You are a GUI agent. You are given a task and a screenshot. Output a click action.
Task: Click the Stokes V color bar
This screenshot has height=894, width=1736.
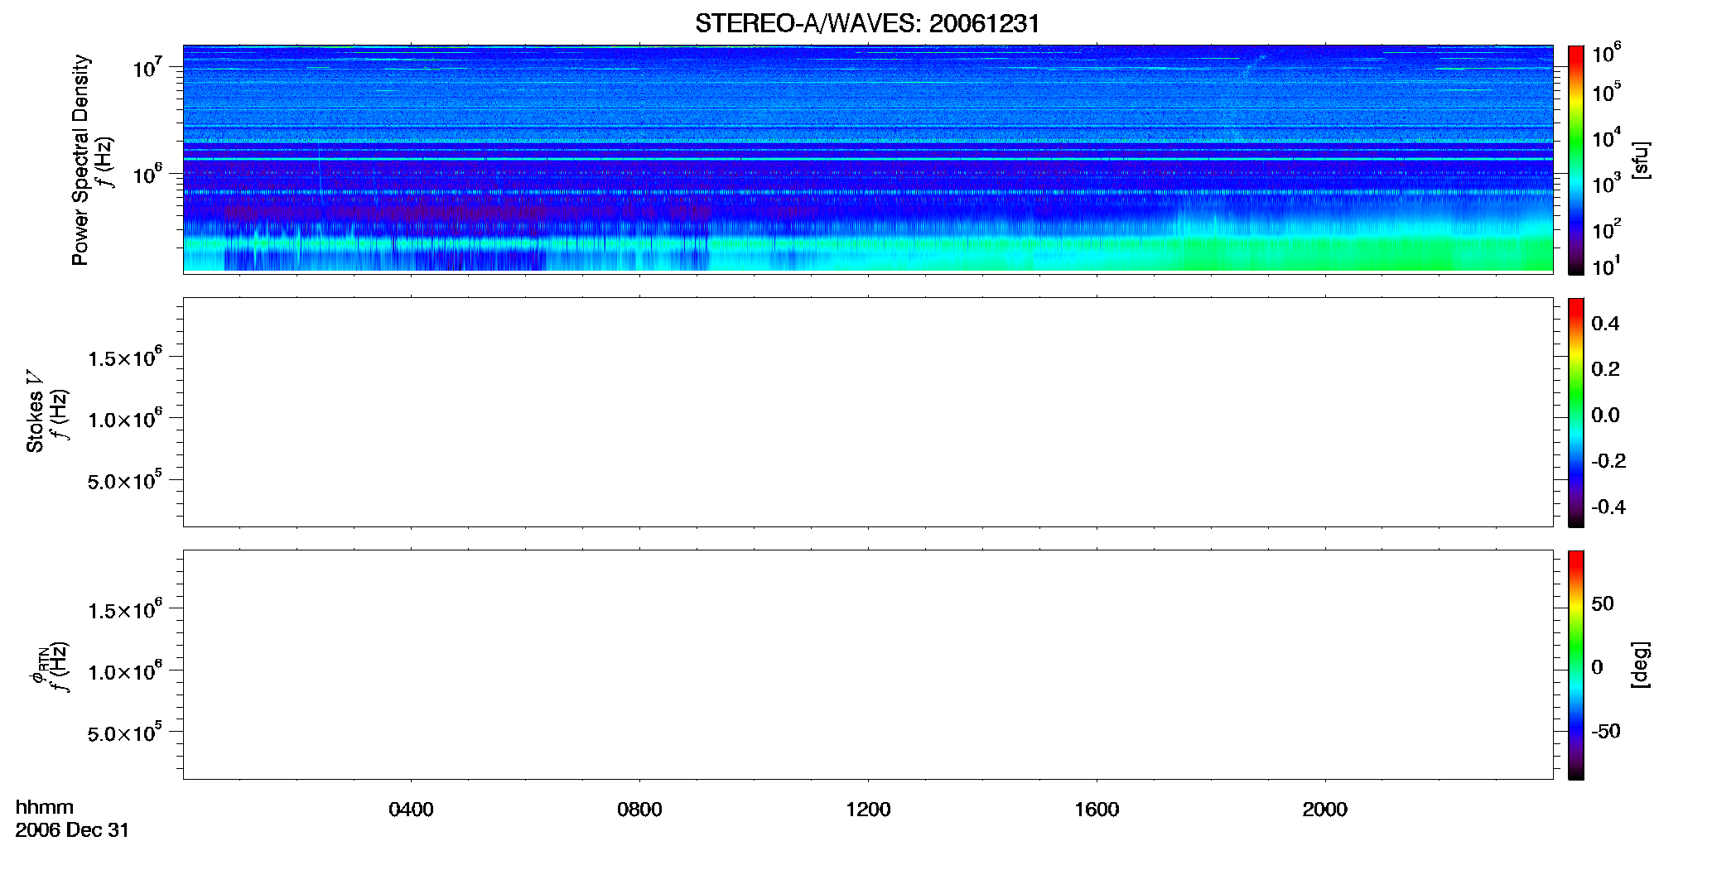click(1575, 412)
